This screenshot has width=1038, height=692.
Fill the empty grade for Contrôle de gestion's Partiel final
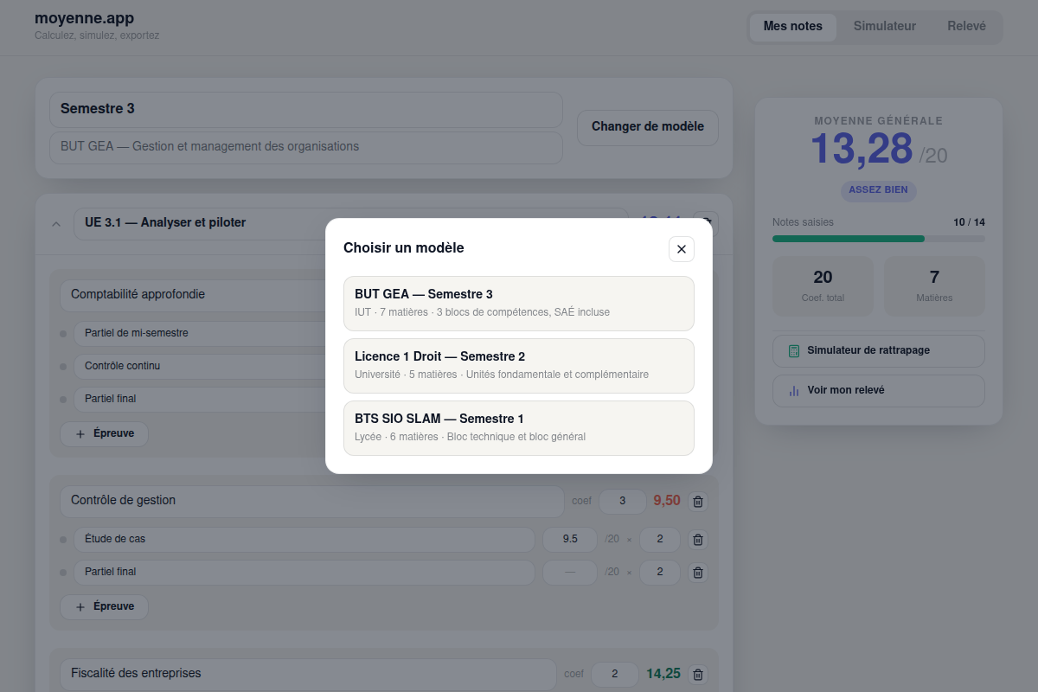coord(570,572)
